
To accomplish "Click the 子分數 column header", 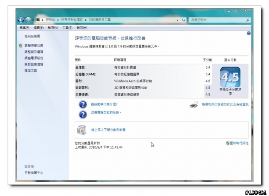I will pyautogui.click(x=208, y=60).
